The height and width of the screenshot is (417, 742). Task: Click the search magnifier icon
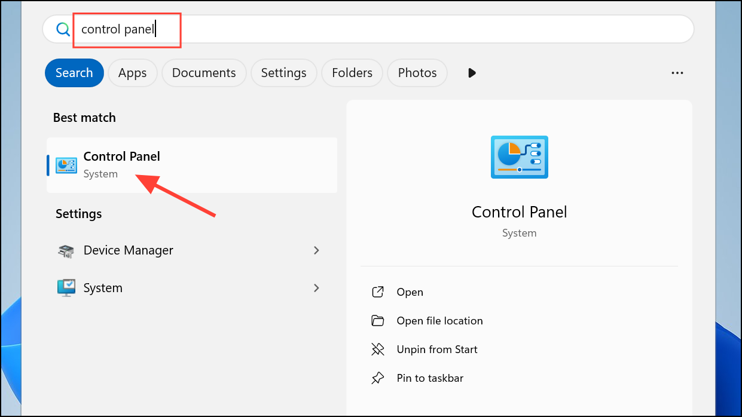[x=63, y=29]
